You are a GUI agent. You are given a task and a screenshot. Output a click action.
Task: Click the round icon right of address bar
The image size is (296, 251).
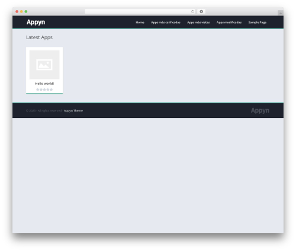point(201,11)
